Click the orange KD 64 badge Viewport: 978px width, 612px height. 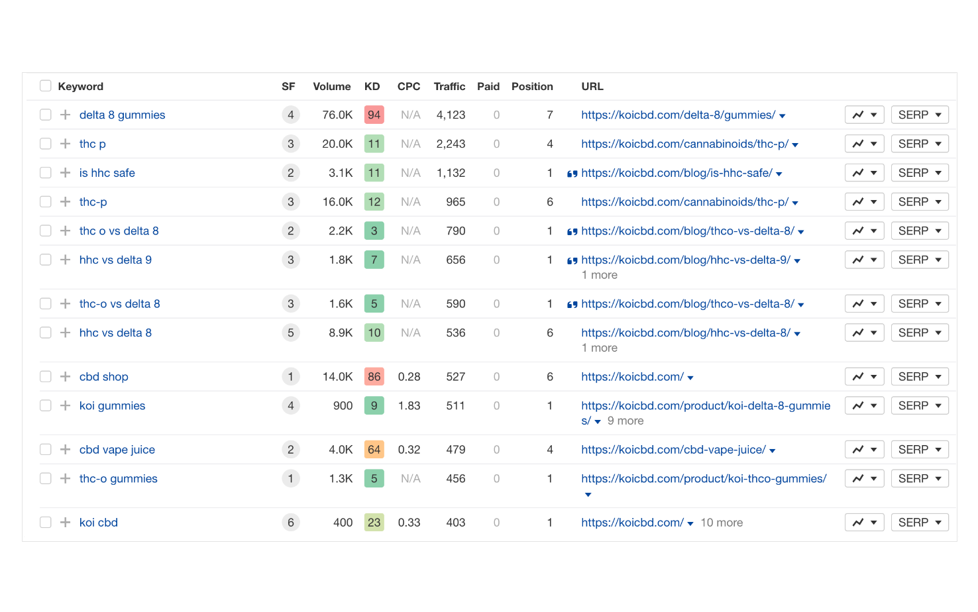374,450
